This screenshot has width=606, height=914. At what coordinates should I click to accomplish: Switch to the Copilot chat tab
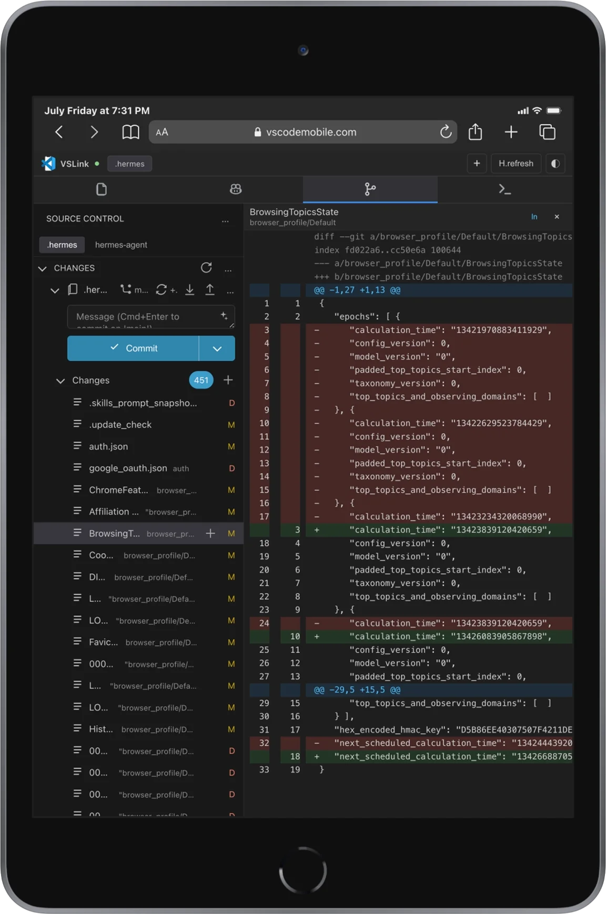[236, 189]
